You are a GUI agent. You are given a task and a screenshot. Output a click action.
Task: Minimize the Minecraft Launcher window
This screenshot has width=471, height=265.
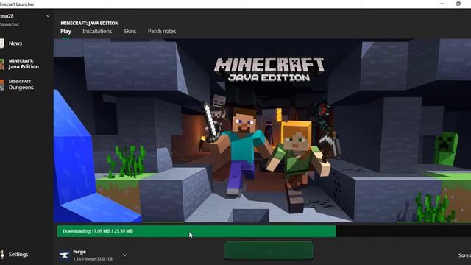pos(442,4)
